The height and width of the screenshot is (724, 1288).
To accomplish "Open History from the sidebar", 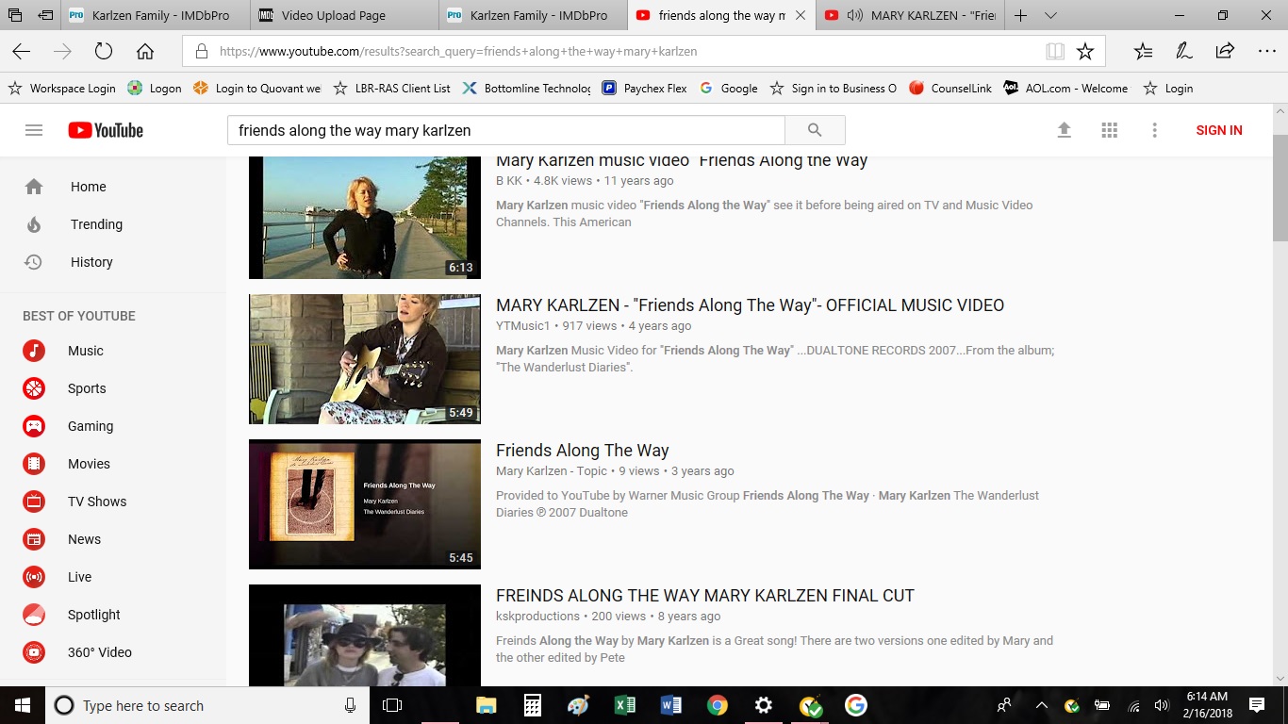I will coord(91,262).
